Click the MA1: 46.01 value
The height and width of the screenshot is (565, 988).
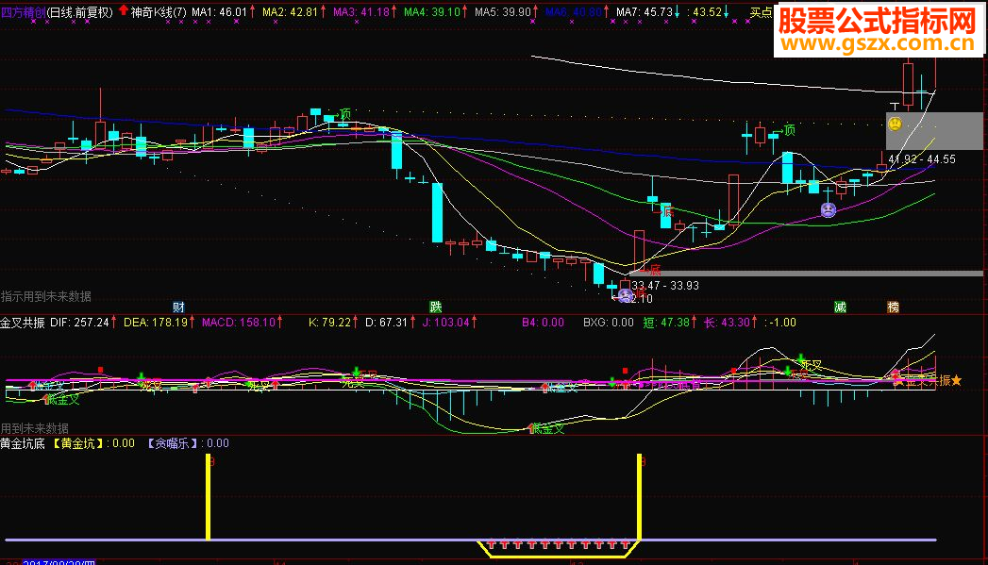[219, 12]
